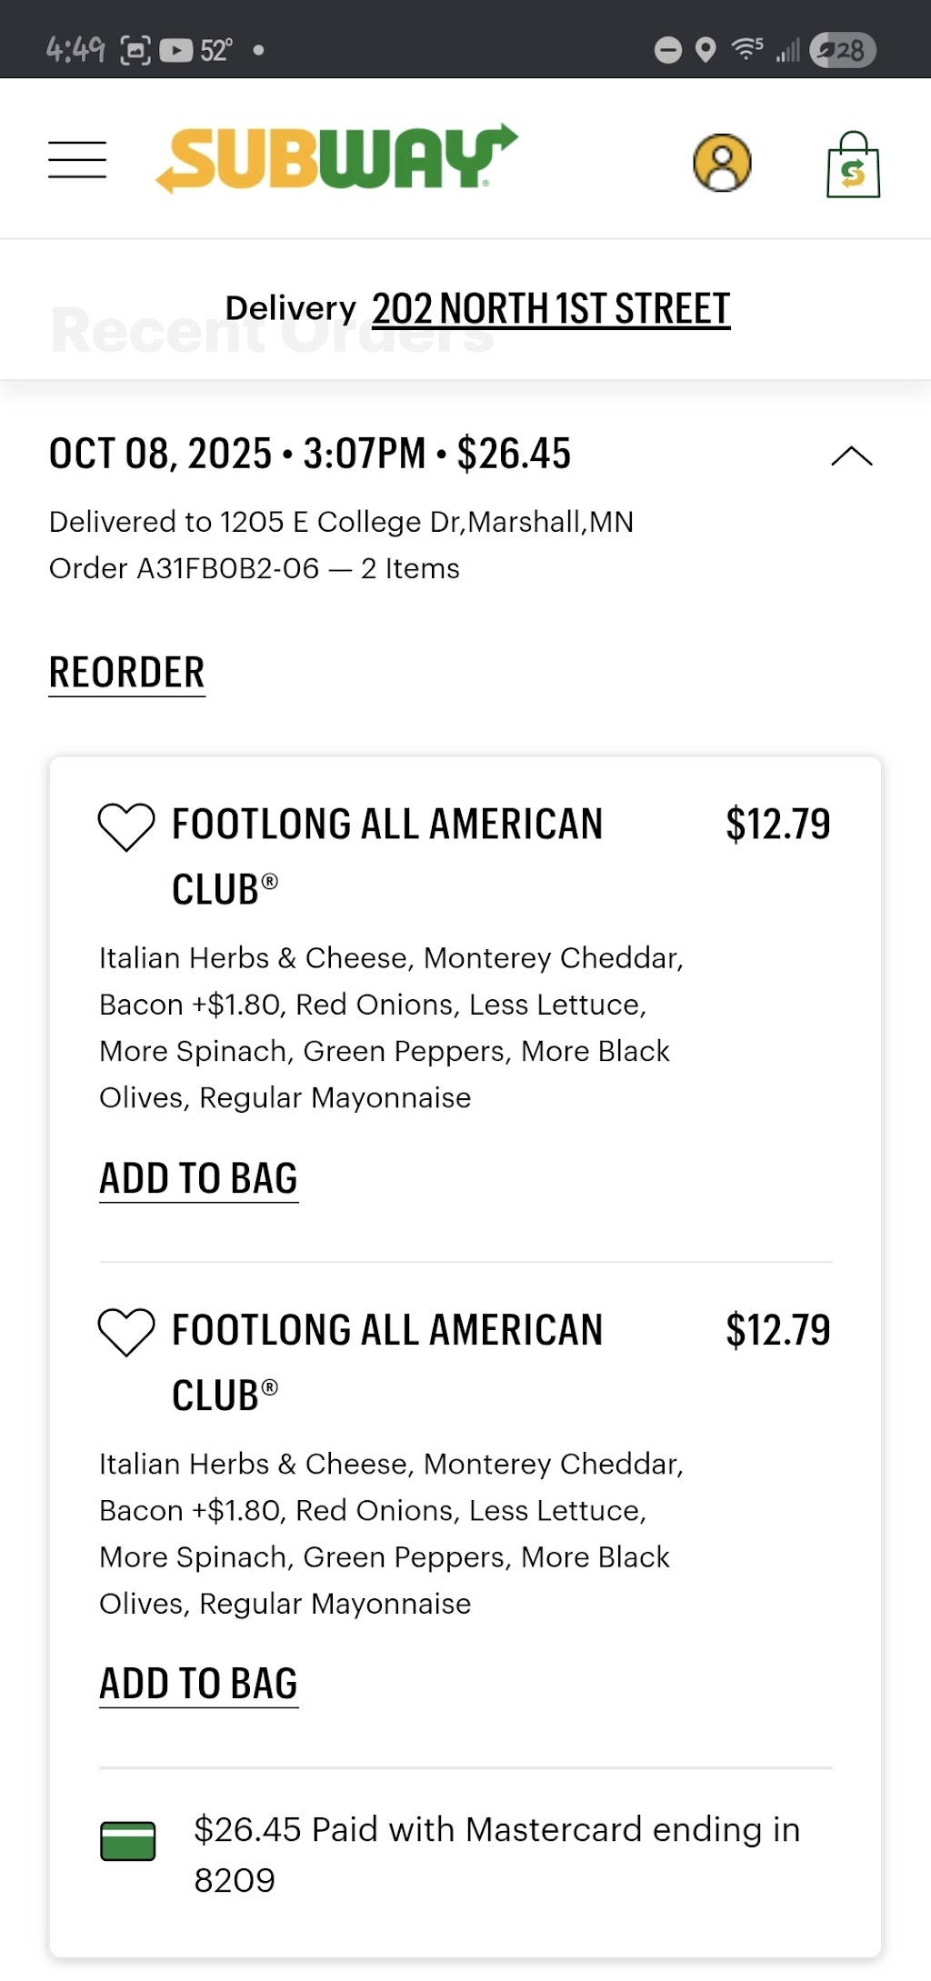The height and width of the screenshot is (1981, 931).
Task: Add first All American Club to bag
Action: (199, 1179)
